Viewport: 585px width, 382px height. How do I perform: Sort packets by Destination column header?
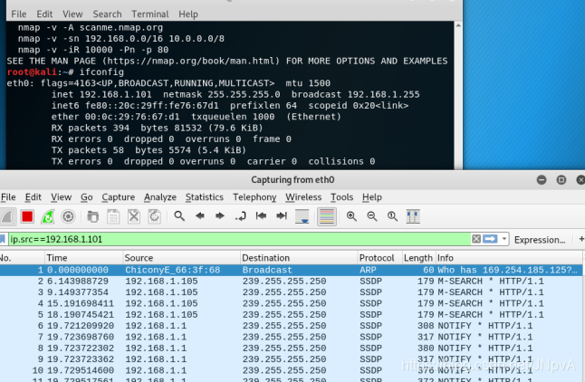point(299,258)
